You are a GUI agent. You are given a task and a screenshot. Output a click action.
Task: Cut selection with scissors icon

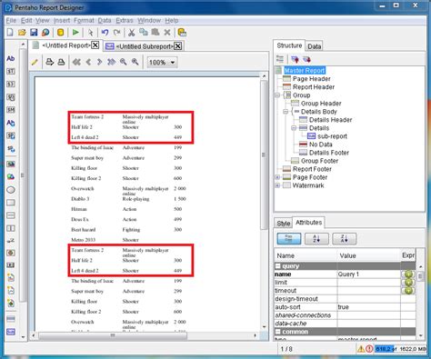point(132,32)
